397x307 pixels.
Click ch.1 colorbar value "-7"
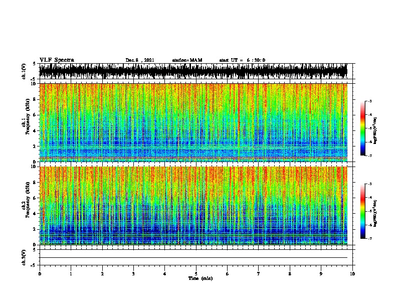tap(370, 156)
